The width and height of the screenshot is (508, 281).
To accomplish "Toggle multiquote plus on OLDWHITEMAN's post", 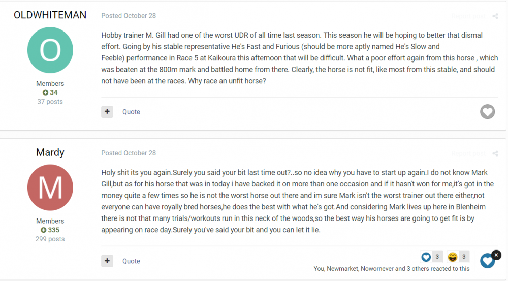I will click(107, 112).
